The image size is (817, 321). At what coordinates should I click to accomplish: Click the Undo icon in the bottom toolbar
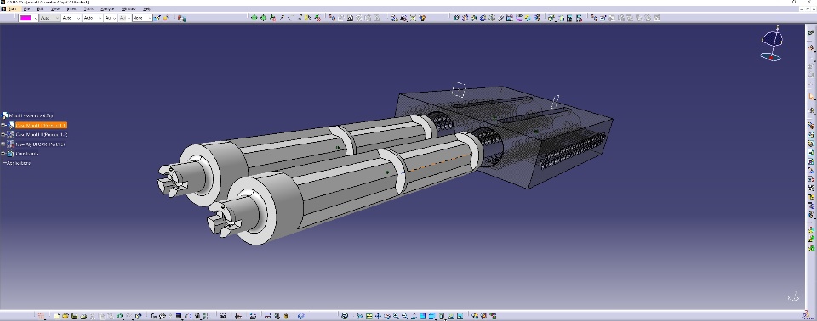pyautogui.click(x=120, y=316)
